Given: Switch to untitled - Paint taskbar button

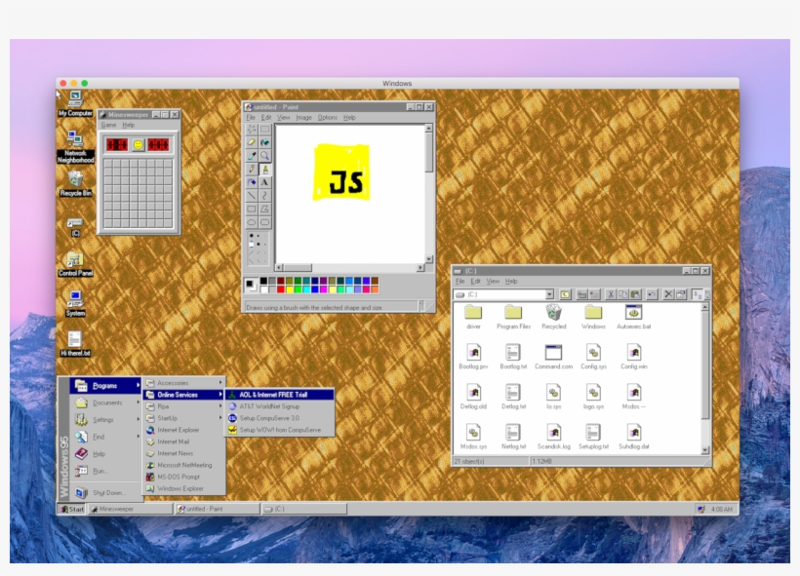Looking at the screenshot, I should click(x=218, y=509).
